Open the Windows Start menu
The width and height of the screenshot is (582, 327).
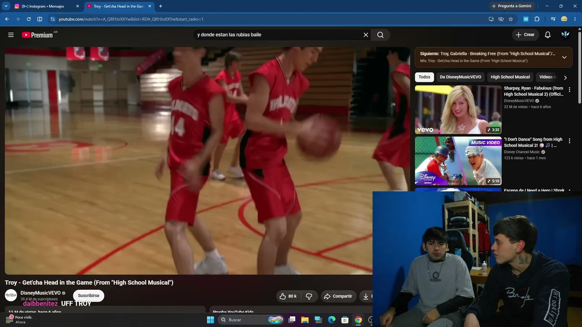[211, 320]
